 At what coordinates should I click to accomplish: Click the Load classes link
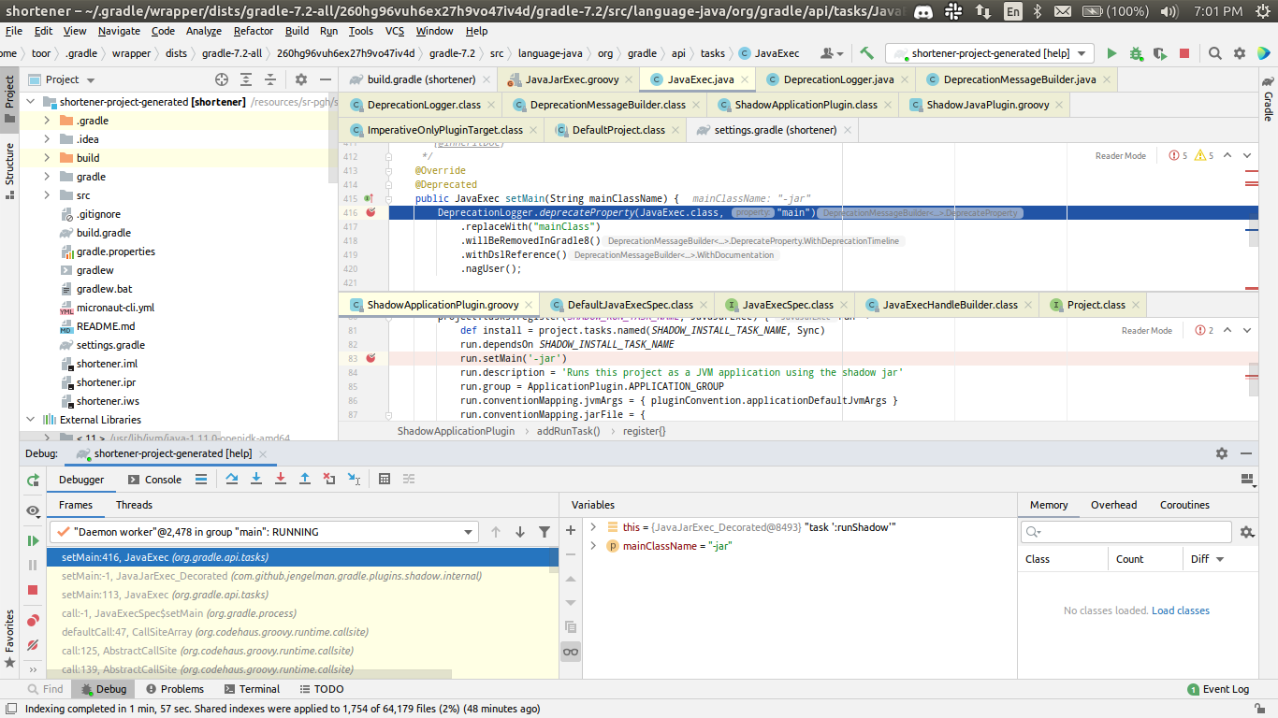1181,610
